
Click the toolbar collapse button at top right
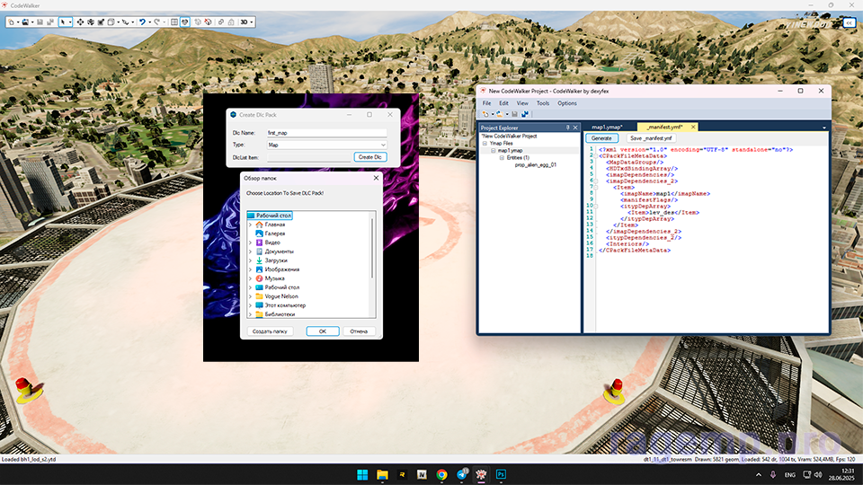(x=850, y=22)
